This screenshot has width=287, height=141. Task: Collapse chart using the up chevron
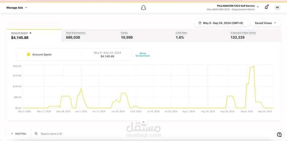point(143,122)
